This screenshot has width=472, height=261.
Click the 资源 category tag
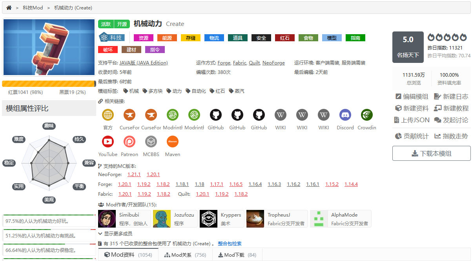[144, 38]
